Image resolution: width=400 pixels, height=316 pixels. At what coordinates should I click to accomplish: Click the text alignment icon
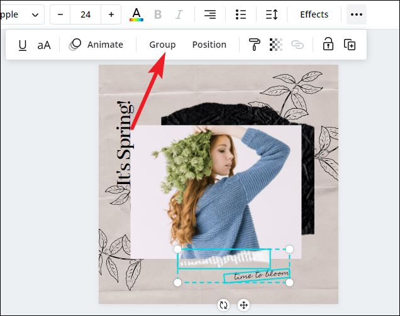click(x=210, y=14)
